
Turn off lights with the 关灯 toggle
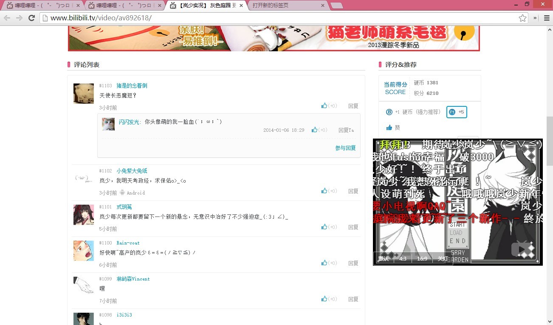443,258
